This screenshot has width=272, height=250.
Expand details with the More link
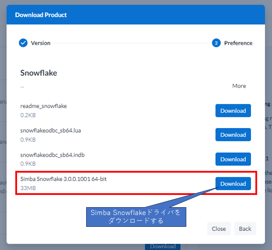click(239, 86)
